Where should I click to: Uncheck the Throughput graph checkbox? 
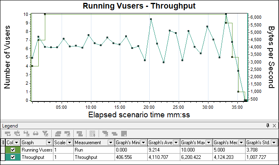coord(12,157)
